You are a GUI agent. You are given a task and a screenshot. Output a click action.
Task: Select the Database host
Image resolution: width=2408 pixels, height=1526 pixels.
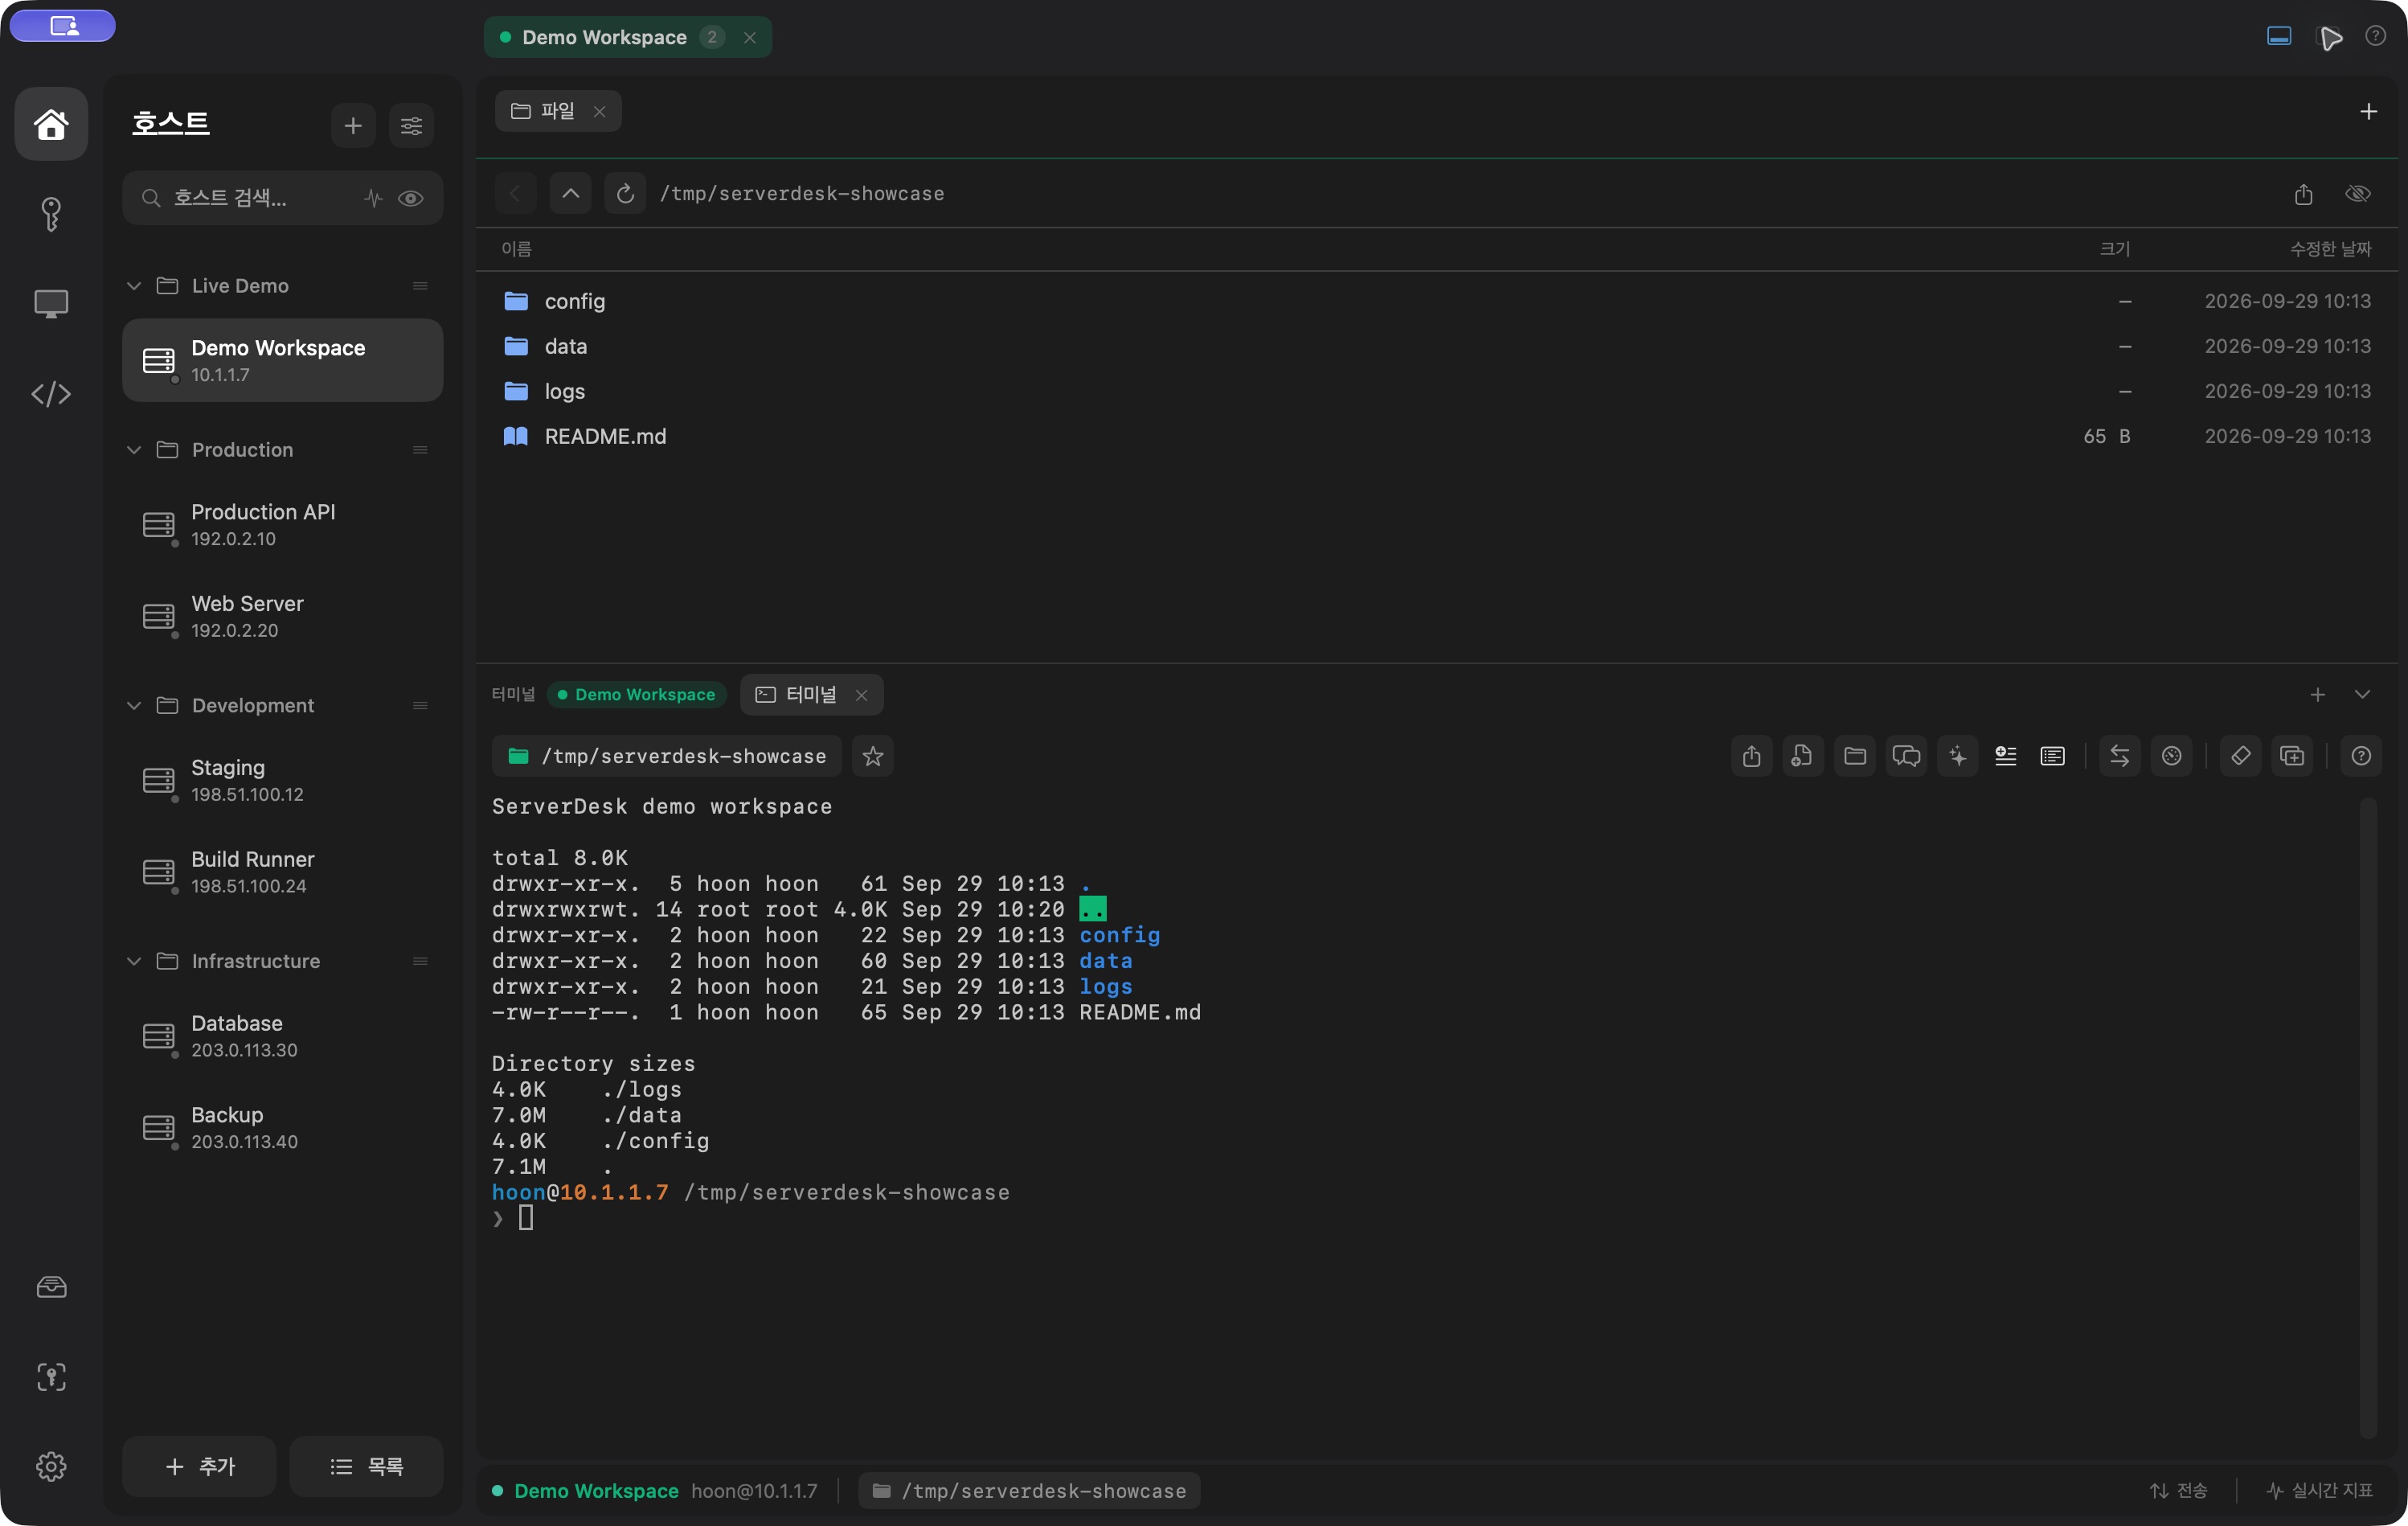pos(282,1036)
